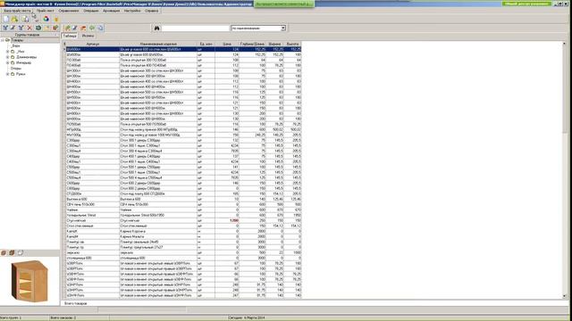This screenshot has height=321, width=572.
Task: Click the funnel with pencil icon
Action: (13, 28)
